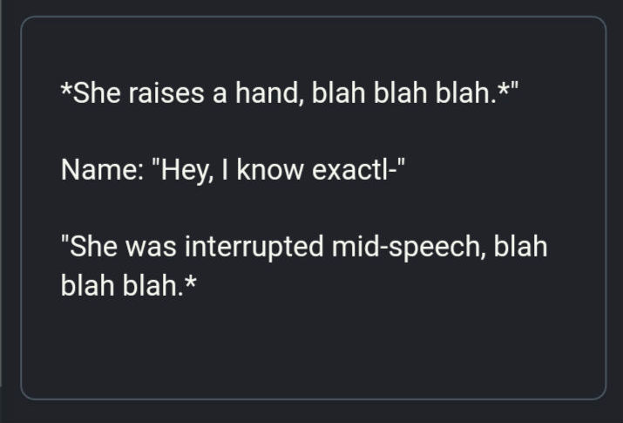Click the word "raises" in first line
Image resolution: width=623 pixels, height=423 pixels.
pyautogui.click(x=166, y=92)
